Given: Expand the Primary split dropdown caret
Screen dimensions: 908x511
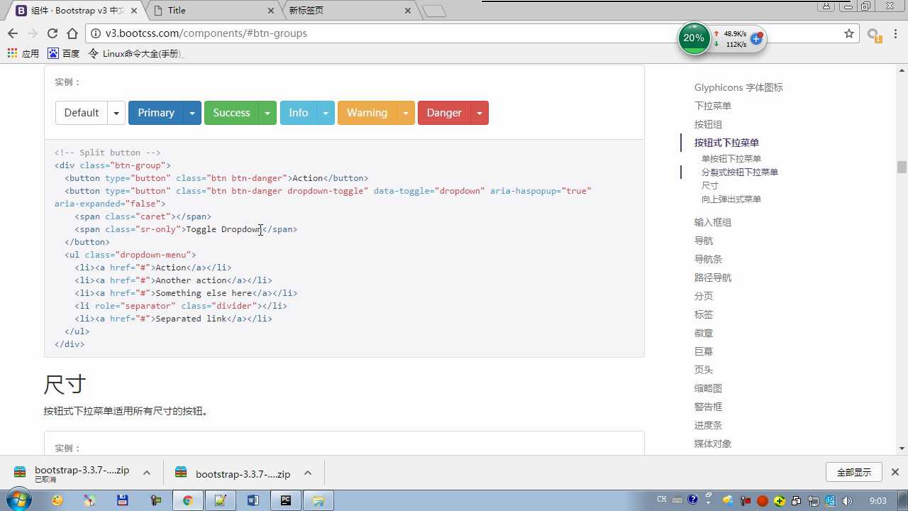Looking at the screenshot, I should pyautogui.click(x=192, y=113).
